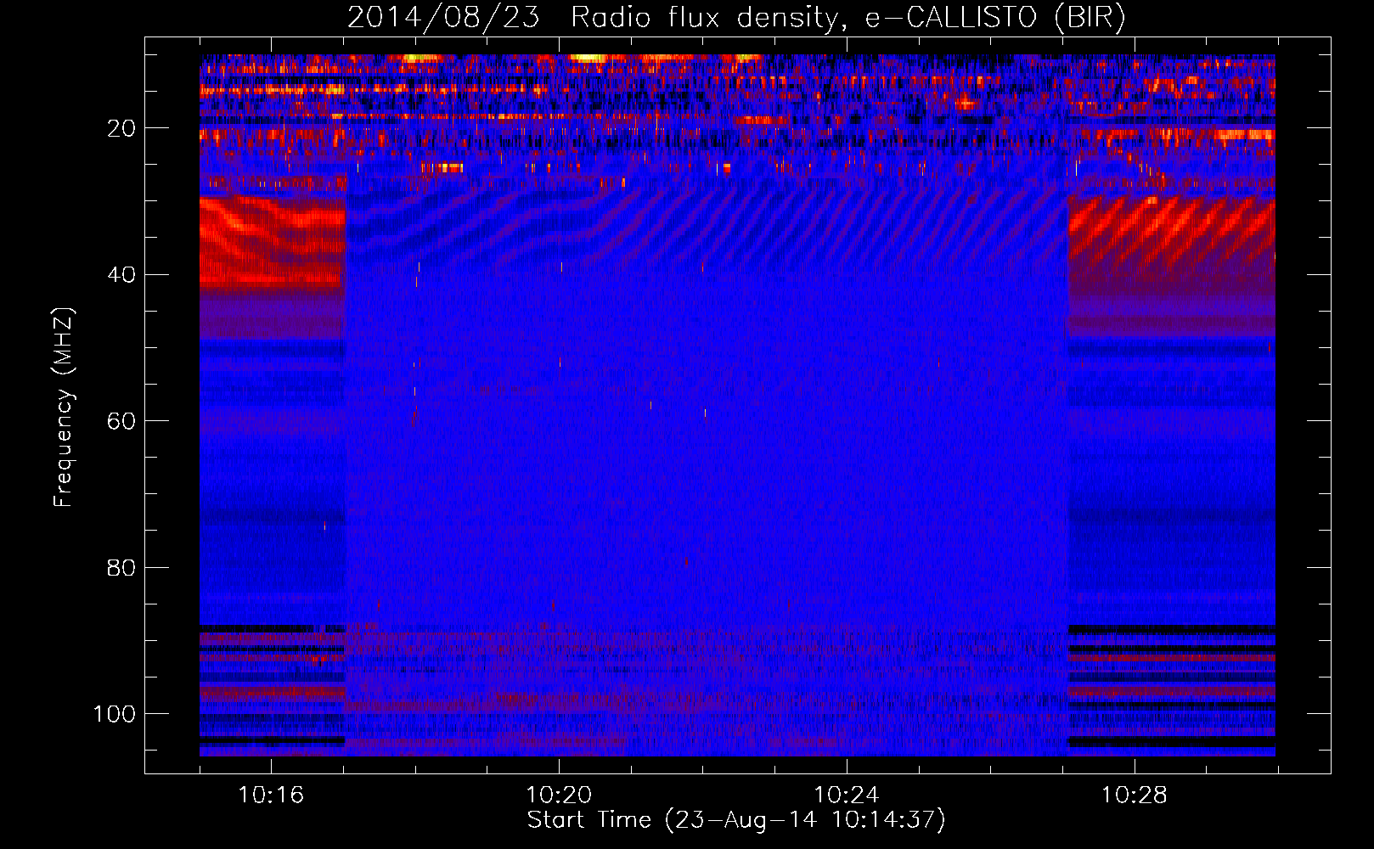Click the '80' frequency tick label
Image resolution: width=1374 pixels, height=849 pixels.
pyautogui.click(x=120, y=567)
